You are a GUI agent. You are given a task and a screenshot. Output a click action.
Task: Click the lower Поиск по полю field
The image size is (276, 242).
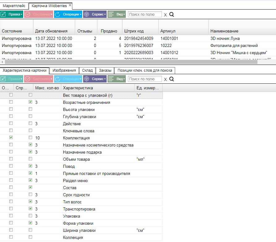coord(145,79)
